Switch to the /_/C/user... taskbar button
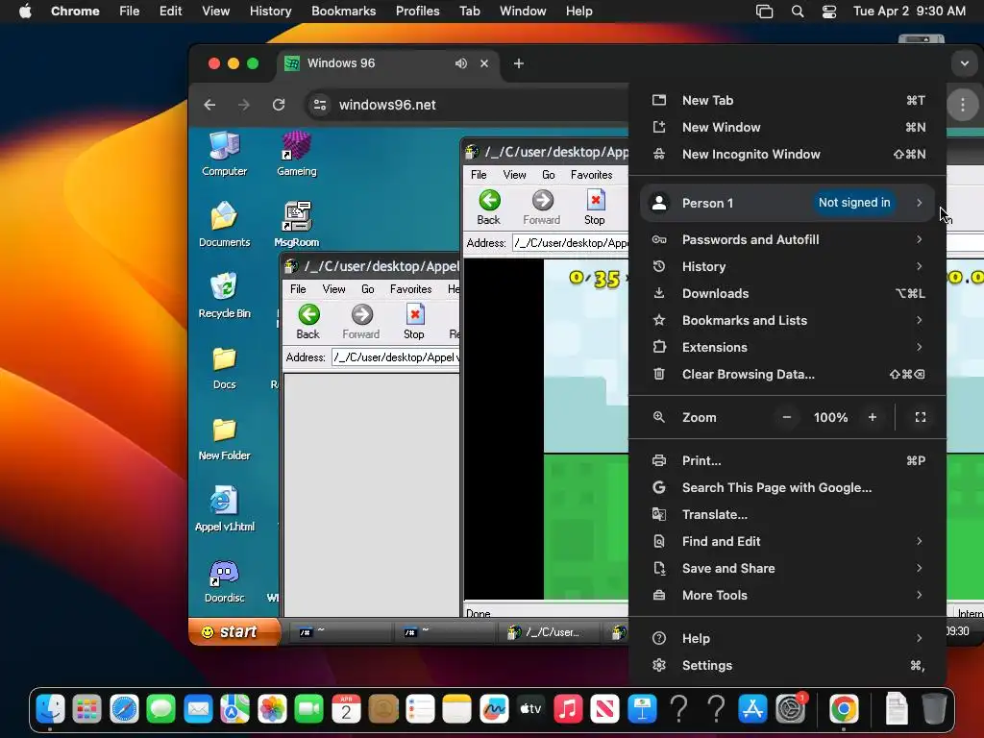984x738 pixels. 549,632
